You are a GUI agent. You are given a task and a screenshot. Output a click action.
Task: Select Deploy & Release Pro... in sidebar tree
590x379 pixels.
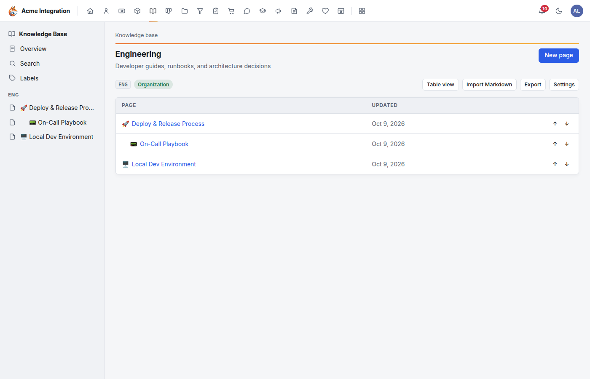[x=52, y=108]
